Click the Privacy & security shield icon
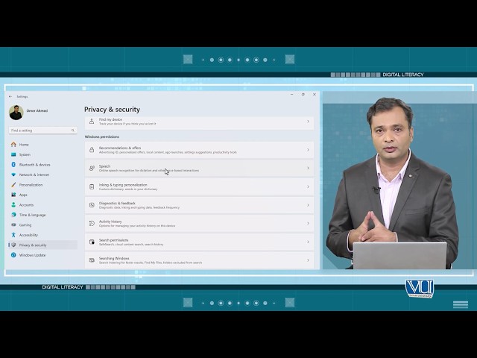 [13, 245]
